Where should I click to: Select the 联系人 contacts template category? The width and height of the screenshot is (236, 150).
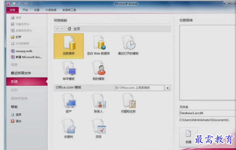[99, 103]
